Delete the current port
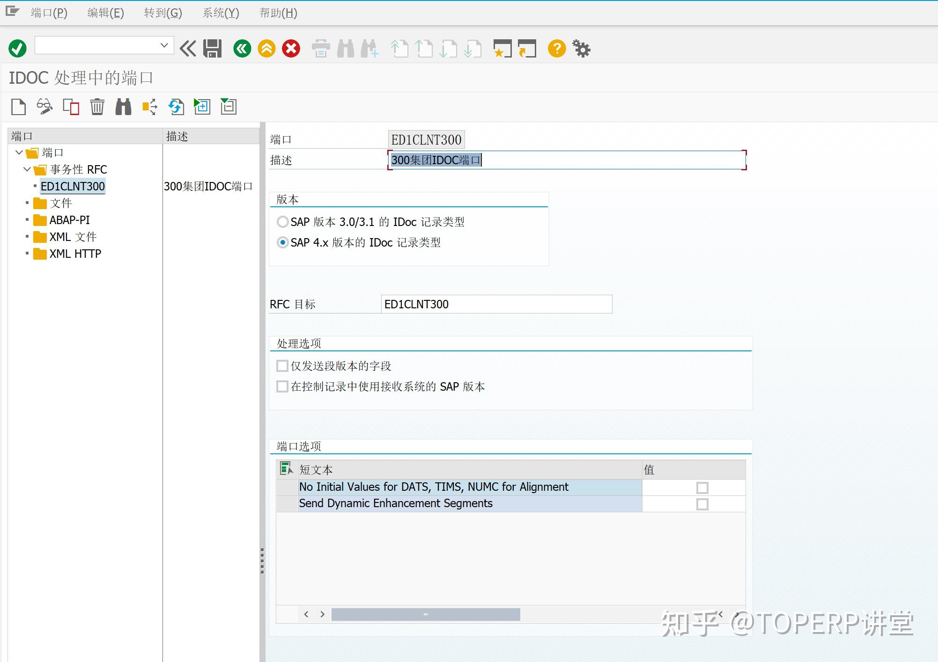Screen dimensions: 938x662 [97, 107]
